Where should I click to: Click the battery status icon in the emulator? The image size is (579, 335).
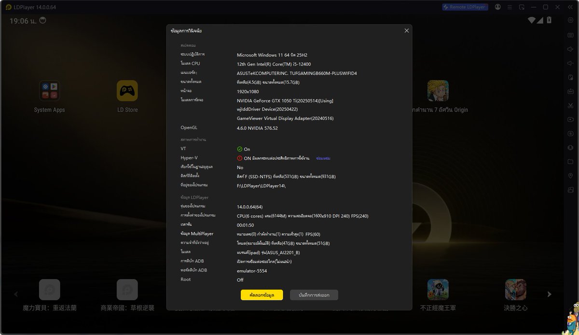coord(550,20)
